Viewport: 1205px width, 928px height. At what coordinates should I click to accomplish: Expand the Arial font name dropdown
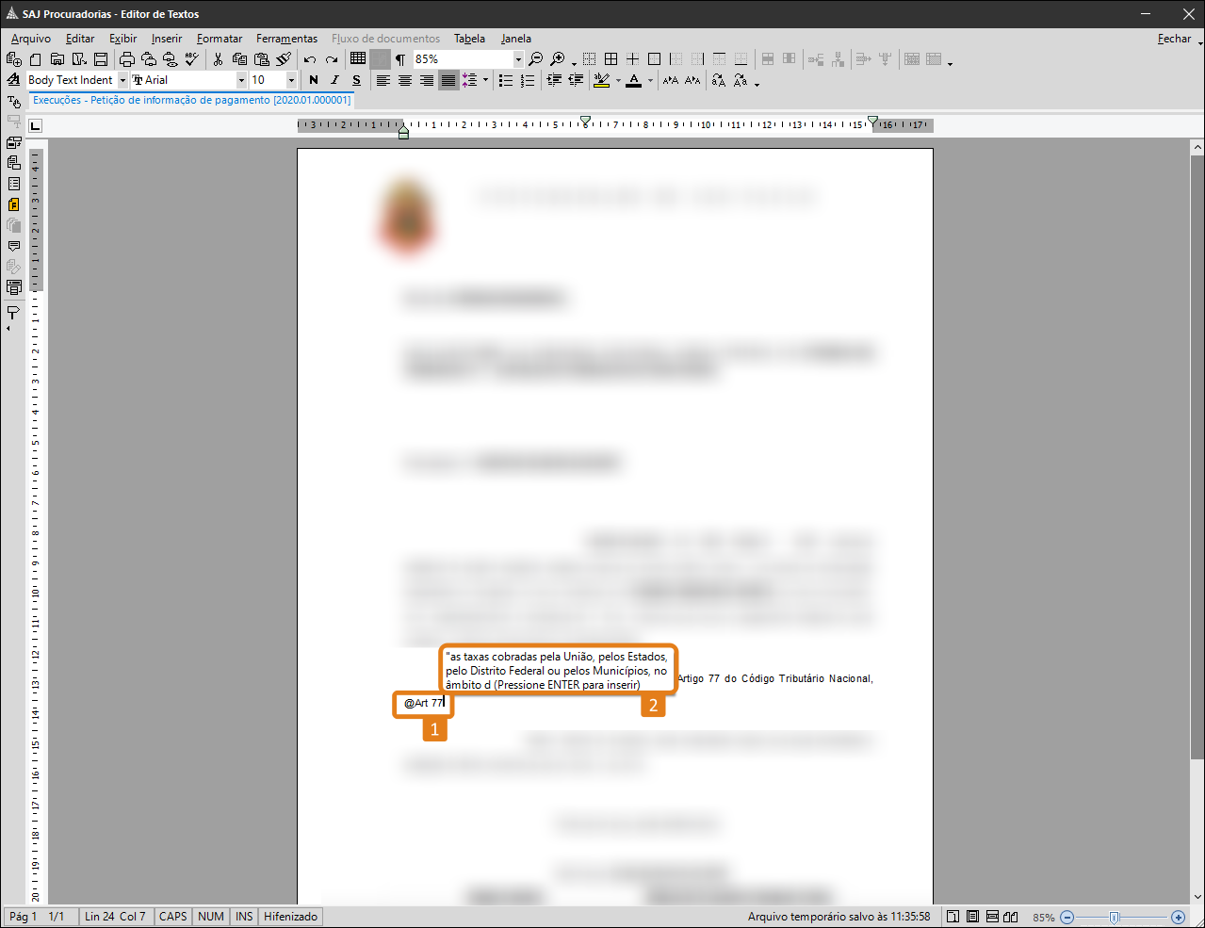tap(241, 80)
